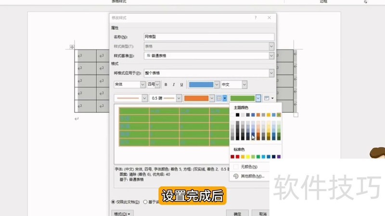Image resolution: width=385 pixels, height=216 pixels.
Task: Click the green shading color preview box
Action: pyautogui.click(x=243, y=98)
